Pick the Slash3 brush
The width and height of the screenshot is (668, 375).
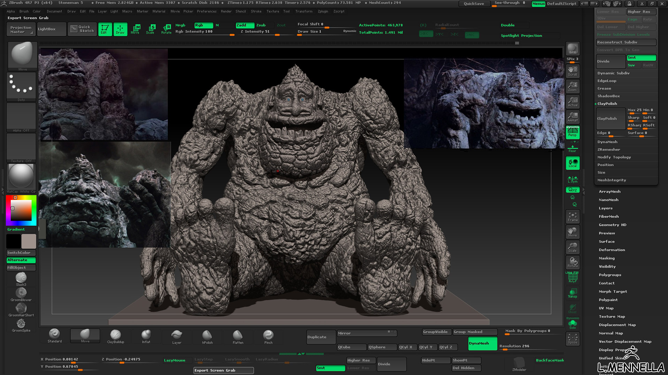(21, 279)
